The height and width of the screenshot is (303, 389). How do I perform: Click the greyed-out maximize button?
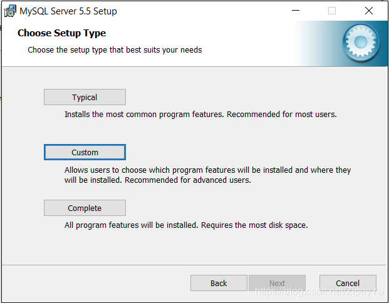[332, 11]
